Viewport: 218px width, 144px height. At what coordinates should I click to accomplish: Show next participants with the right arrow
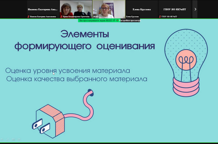(195, 9)
